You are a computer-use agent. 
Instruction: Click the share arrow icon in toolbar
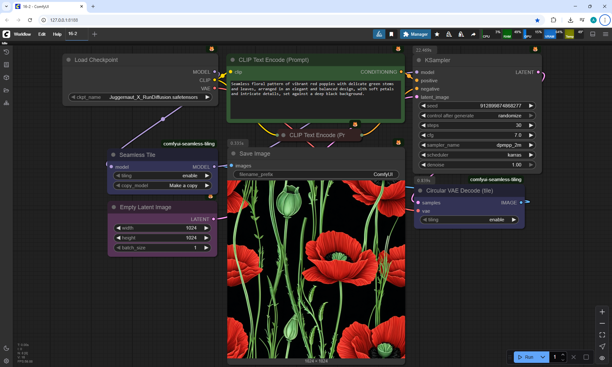[x=473, y=34]
